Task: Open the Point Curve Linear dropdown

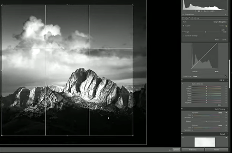Action: pos(196,76)
